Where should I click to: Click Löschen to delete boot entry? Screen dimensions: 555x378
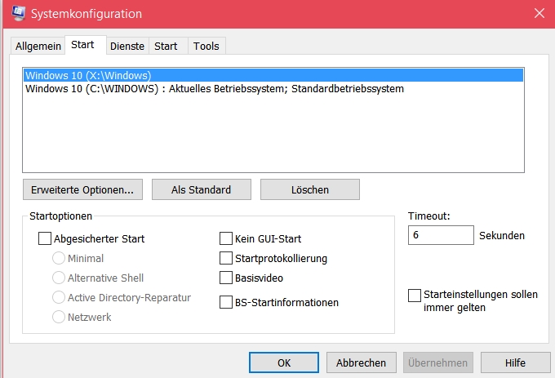pyautogui.click(x=310, y=189)
